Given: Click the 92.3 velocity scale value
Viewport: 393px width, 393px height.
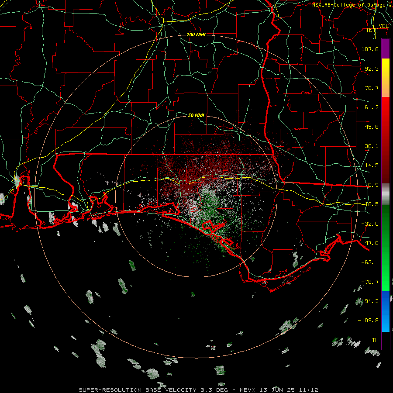Looking at the screenshot, I should click(372, 69).
